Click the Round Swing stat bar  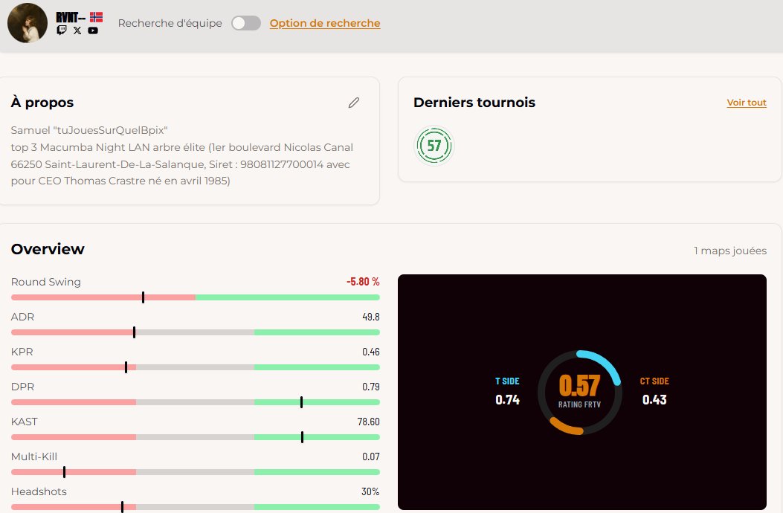pos(196,297)
